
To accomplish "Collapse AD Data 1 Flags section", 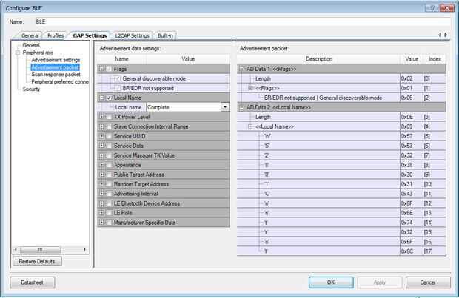I will click(x=241, y=69).
